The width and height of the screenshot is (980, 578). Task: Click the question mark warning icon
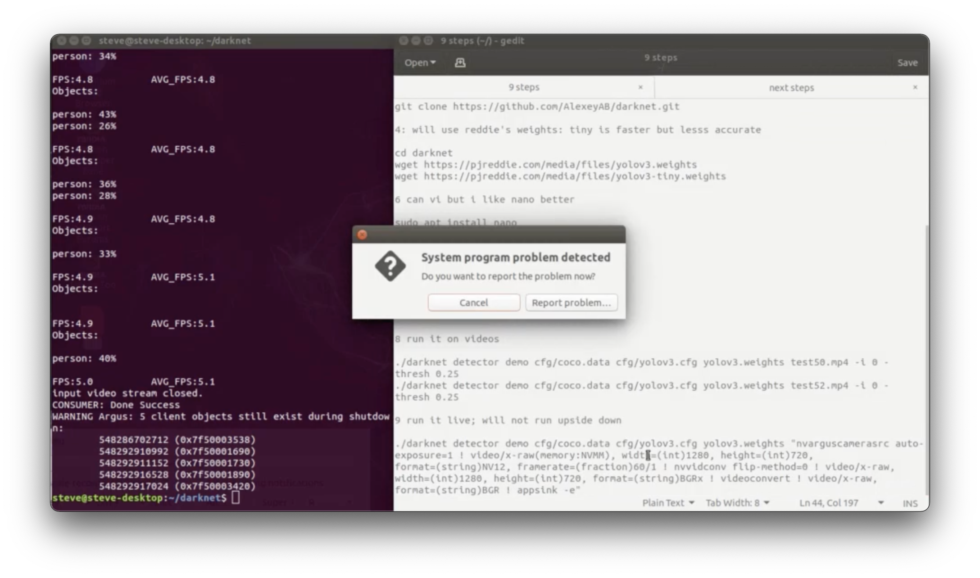click(390, 266)
